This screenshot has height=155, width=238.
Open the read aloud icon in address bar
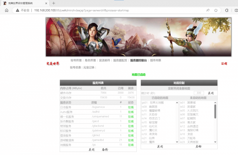[207, 10]
